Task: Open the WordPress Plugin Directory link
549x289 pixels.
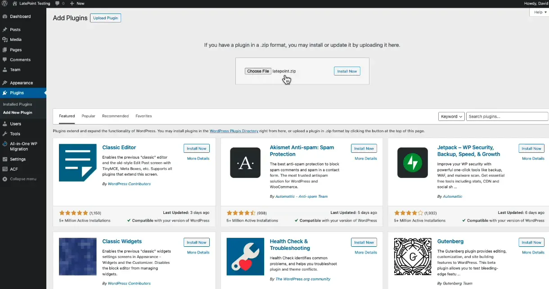Action: (x=234, y=131)
